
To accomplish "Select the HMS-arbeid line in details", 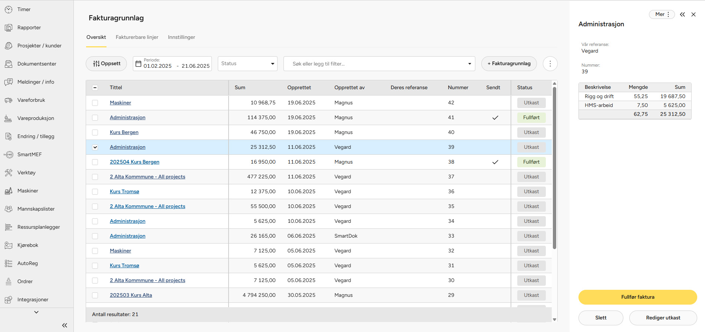I will pos(635,105).
